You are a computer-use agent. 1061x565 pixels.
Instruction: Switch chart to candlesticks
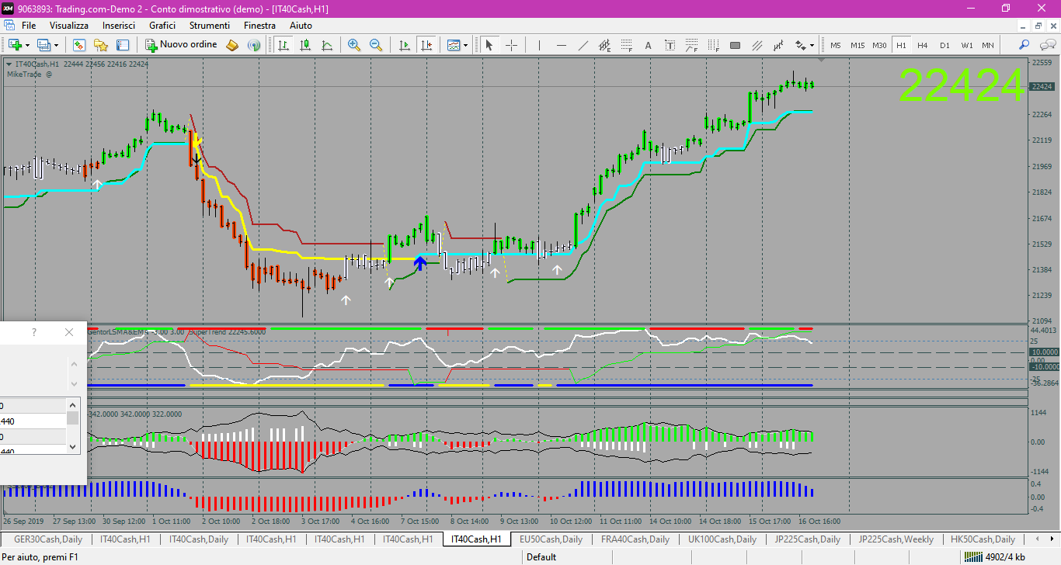(x=305, y=45)
